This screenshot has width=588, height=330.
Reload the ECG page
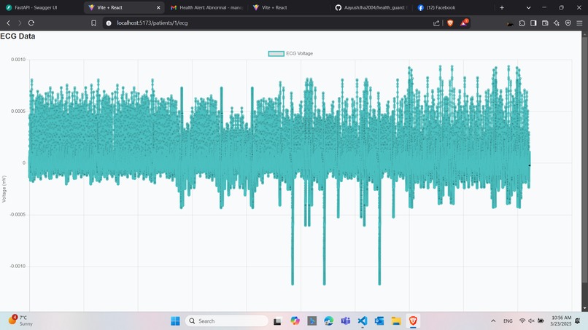[x=31, y=23]
